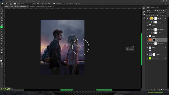Click the Create new group folder button
The height and width of the screenshot is (95, 169).
[x=161, y=90]
